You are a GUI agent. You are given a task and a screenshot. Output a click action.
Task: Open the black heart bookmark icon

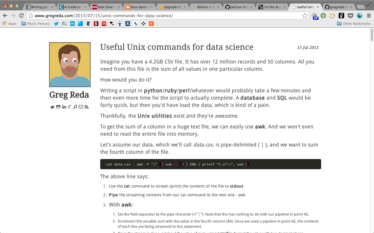(112, 24)
